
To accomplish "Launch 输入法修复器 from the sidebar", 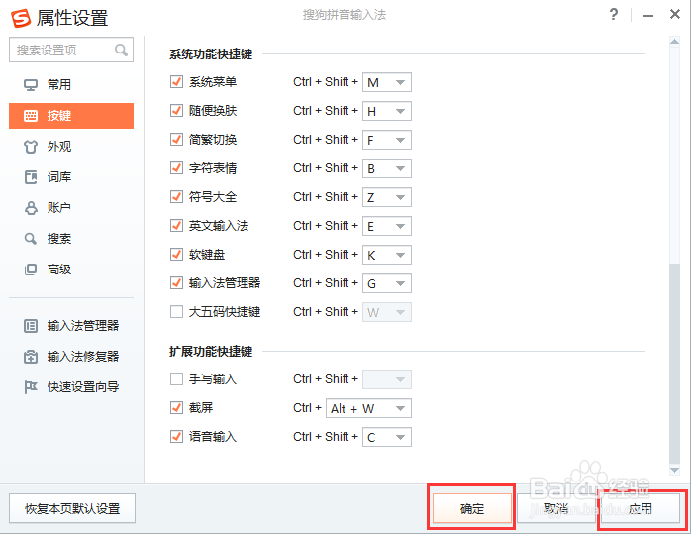I will click(71, 357).
